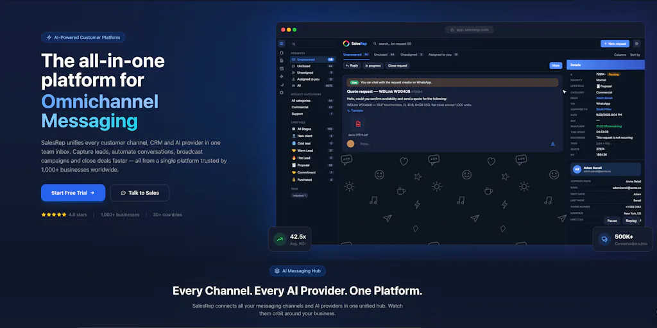This screenshot has height=328, width=657.
Task: Select Unanswered in the requests sidebar
Action: 312,60
